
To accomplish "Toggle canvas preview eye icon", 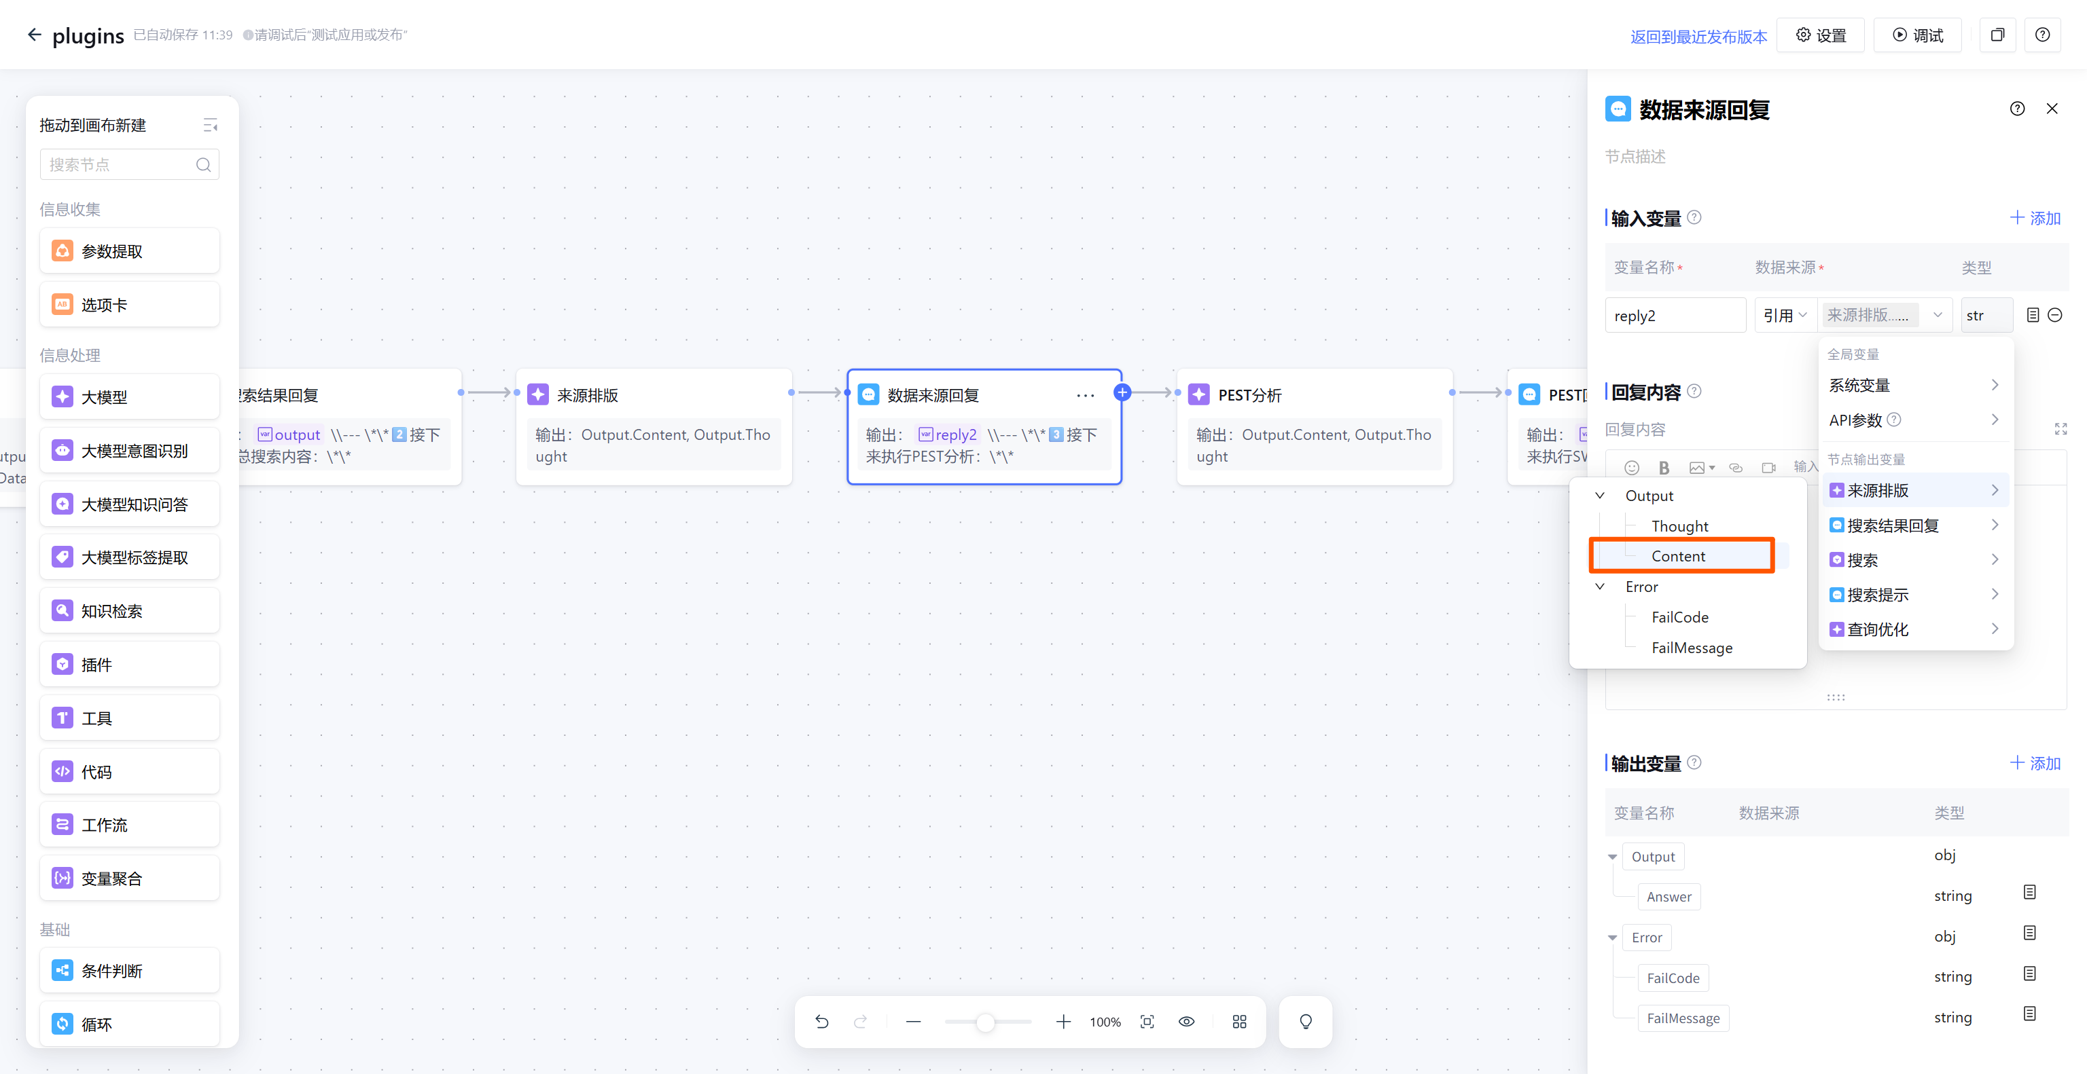I will [x=1186, y=1022].
